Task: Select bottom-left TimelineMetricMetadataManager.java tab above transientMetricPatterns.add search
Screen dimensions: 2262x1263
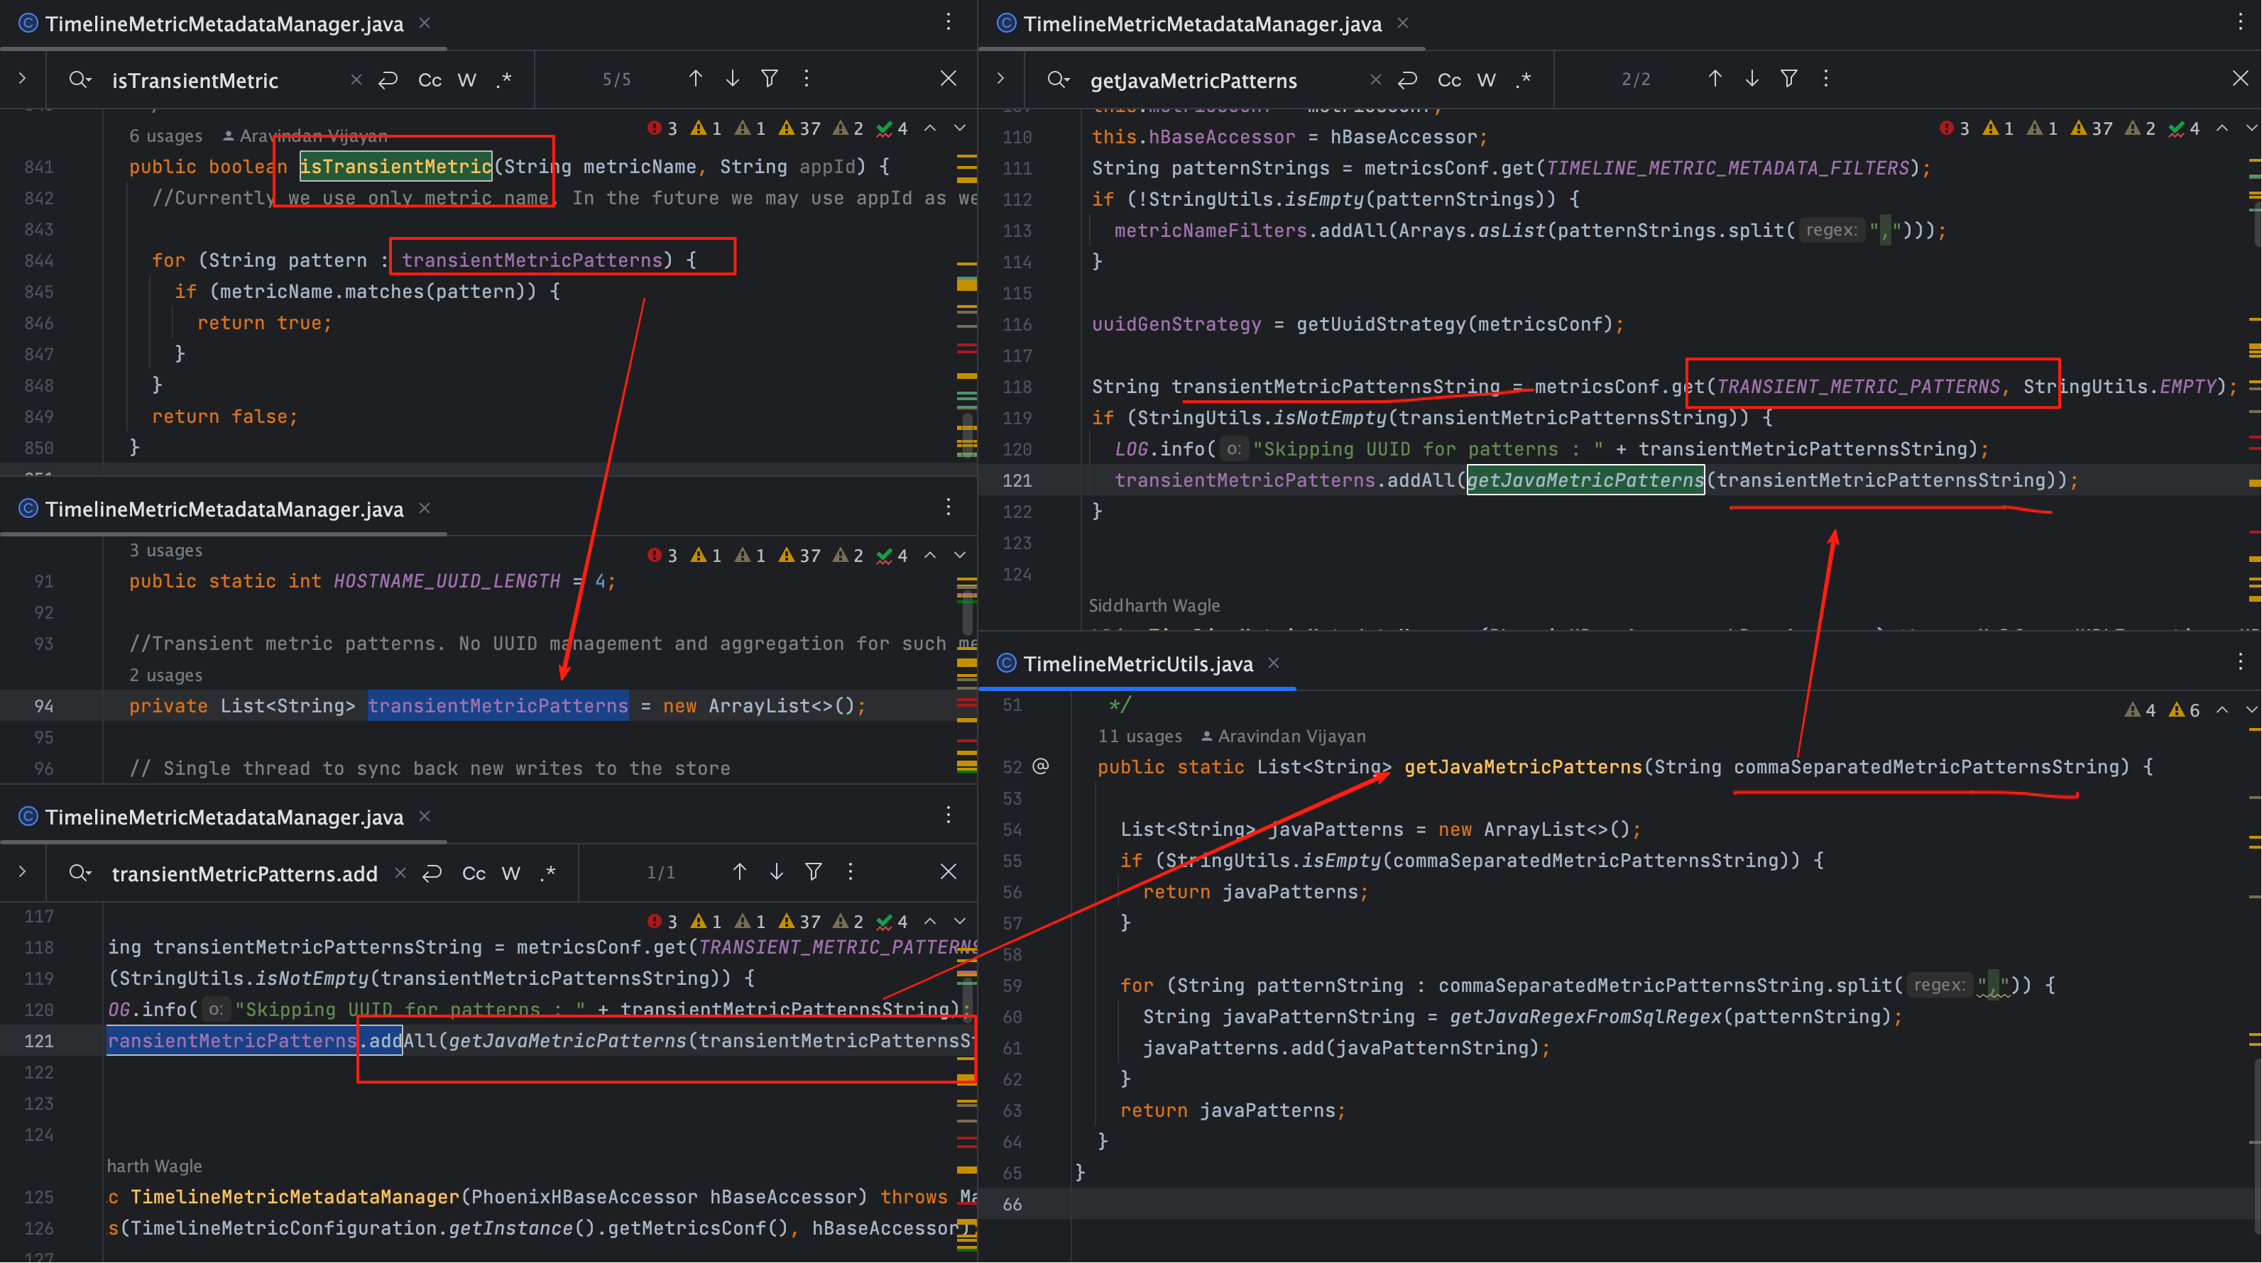Action: tap(224, 817)
